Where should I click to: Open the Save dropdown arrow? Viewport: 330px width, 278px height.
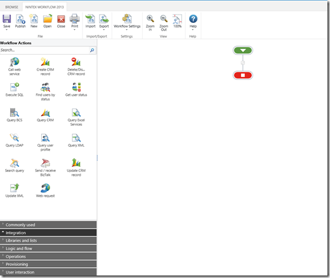coord(6,30)
